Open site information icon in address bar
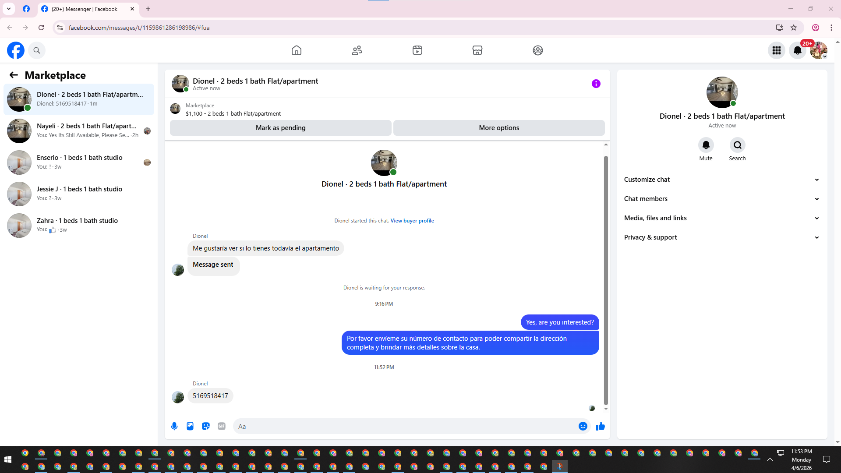Screen dimensions: 841x473 pos(60,28)
